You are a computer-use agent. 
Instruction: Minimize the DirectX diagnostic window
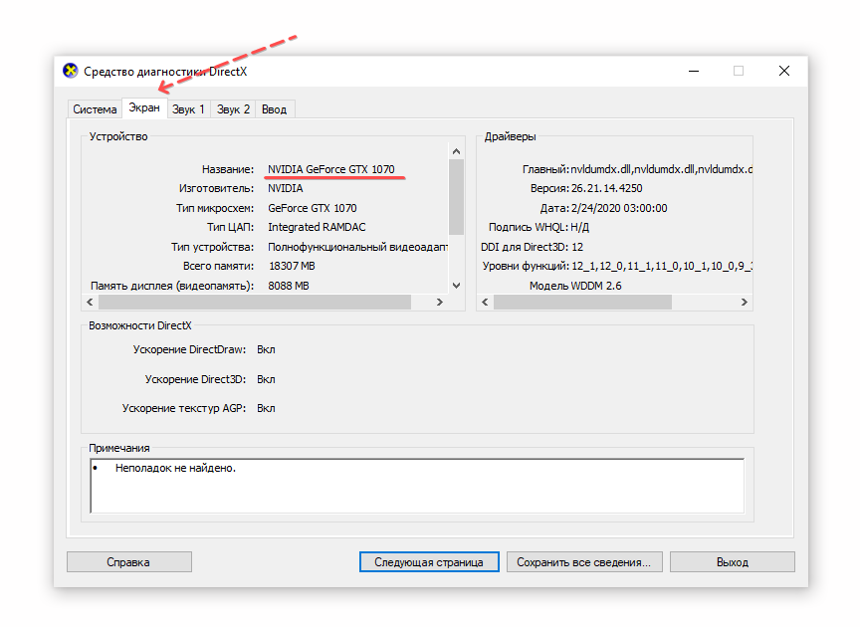[x=694, y=72]
